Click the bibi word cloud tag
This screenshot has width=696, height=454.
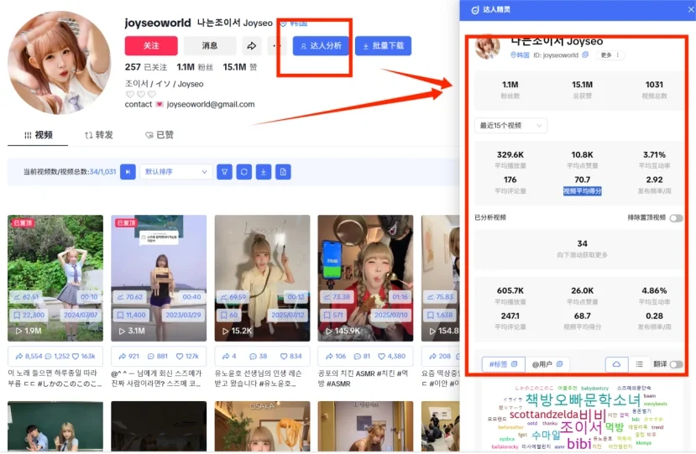pyautogui.click(x=578, y=443)
